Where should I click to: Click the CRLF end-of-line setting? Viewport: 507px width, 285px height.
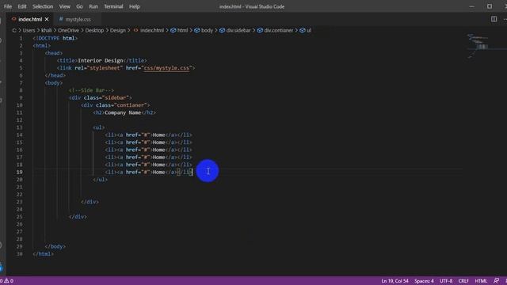463,281
